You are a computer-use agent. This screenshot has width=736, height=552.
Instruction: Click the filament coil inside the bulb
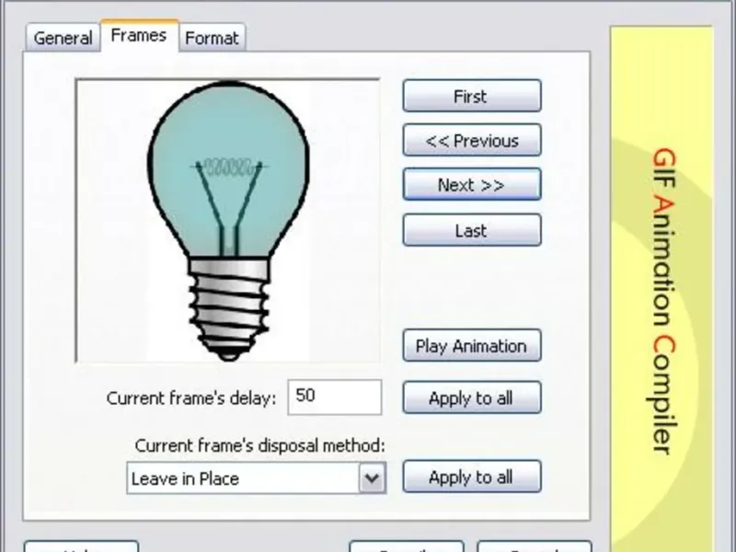pyautogui.click(x=228, y=167)
